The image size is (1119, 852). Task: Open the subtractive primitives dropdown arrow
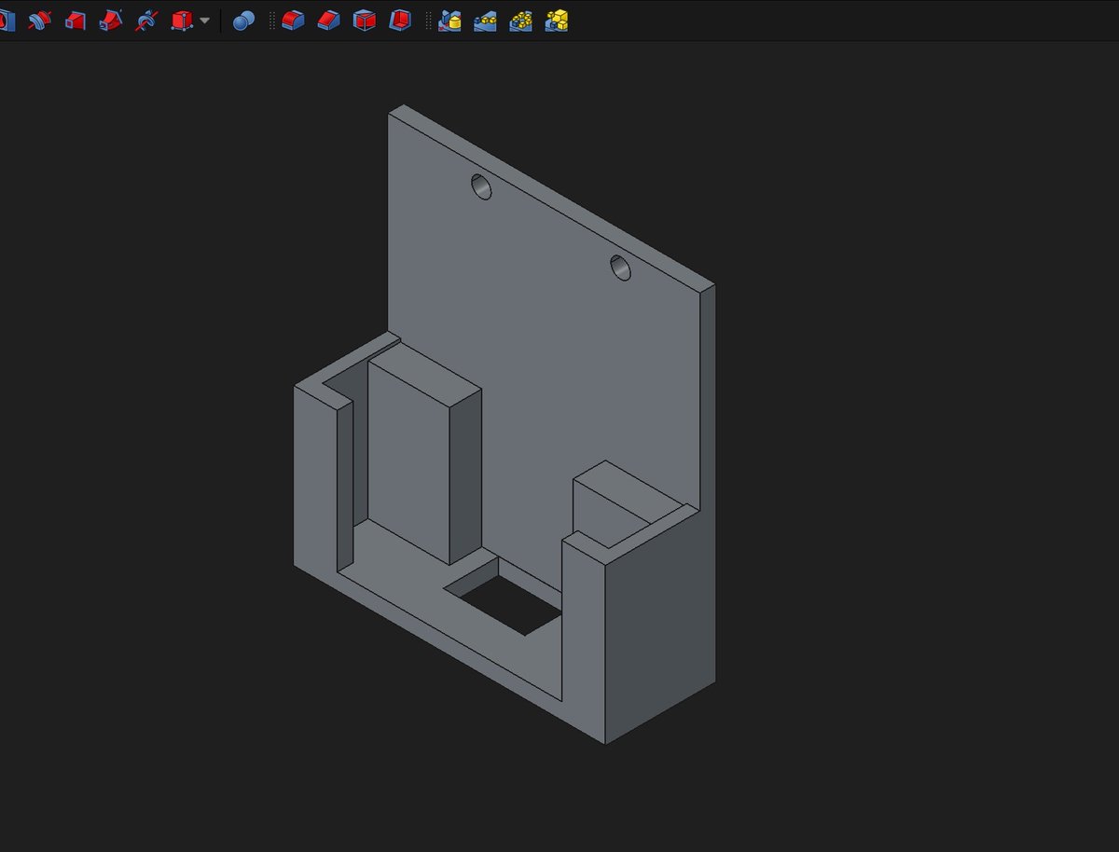(204, 21)
